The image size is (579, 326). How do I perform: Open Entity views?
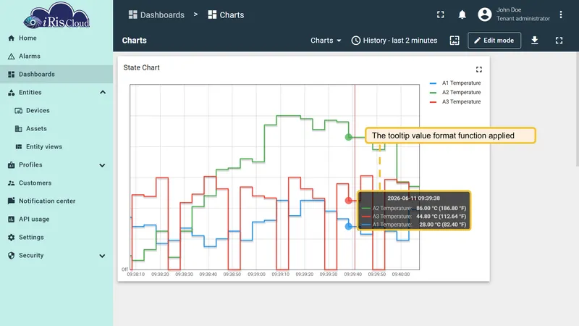[56, 147]
